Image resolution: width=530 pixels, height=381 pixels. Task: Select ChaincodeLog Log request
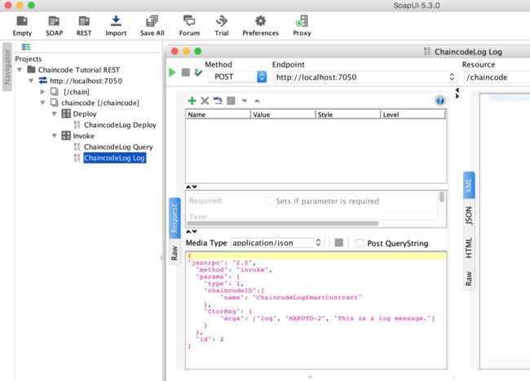click(x=115, y=158)
